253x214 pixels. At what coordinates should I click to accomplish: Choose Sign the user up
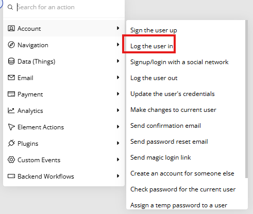pos(154,30)
